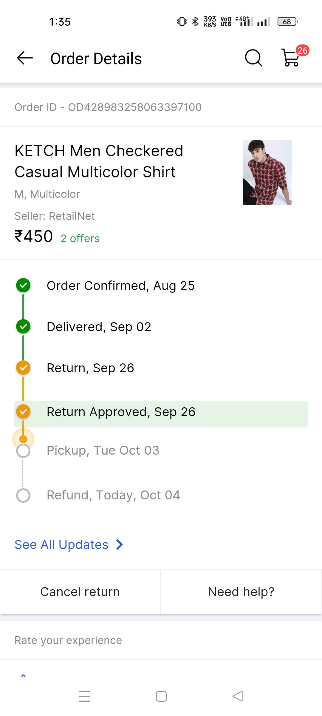Open KETCH Men Checkered shirt title
Image resolution: width=322 pixels, height=716 pixels.
tap(99, 161)
